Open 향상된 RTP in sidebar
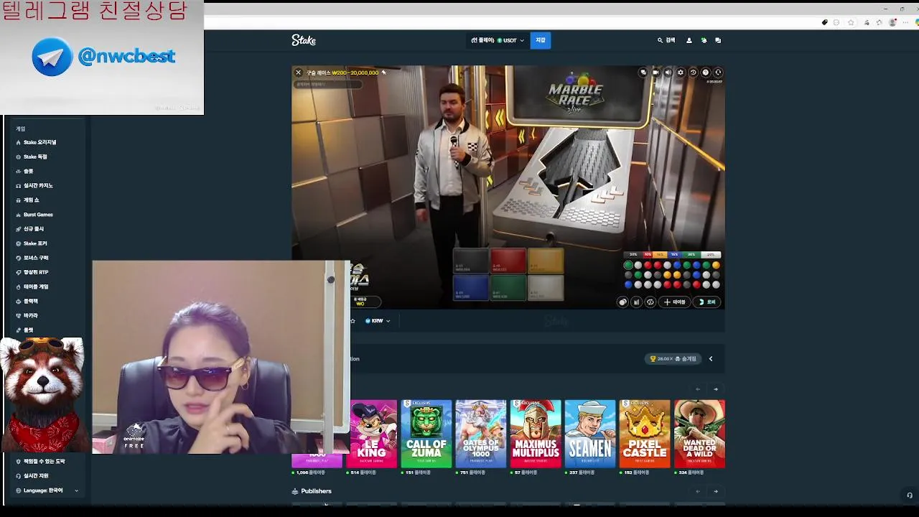 click(x=36, y=272)
